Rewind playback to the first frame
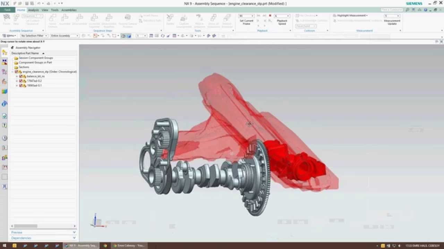 click(258, 16)
